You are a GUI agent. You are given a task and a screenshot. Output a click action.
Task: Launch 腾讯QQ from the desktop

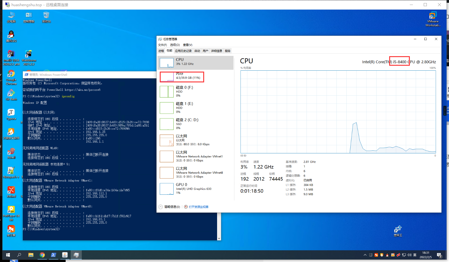[x=11, y=36]
